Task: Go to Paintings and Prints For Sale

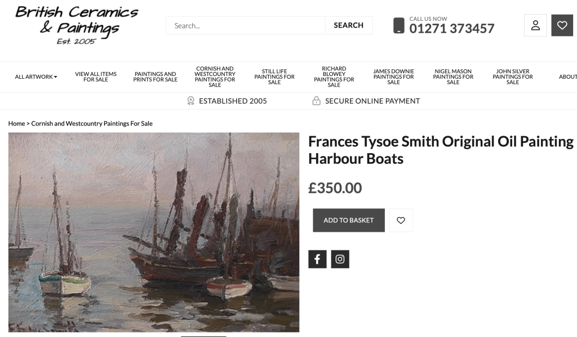Action: (155, 77)
